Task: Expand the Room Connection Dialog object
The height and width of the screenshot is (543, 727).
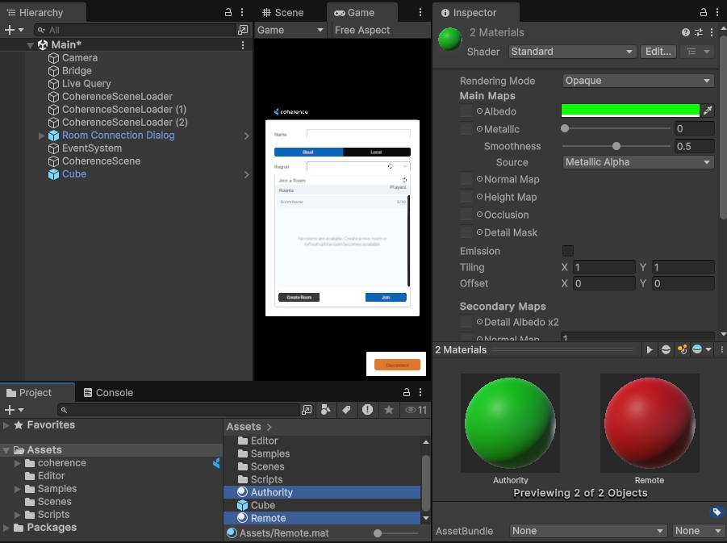Action: tap(42, 136)
